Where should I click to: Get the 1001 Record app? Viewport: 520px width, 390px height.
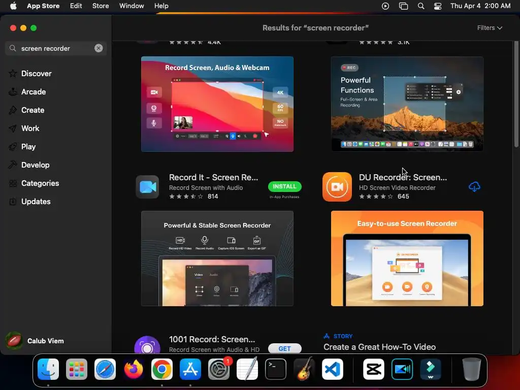284,348
